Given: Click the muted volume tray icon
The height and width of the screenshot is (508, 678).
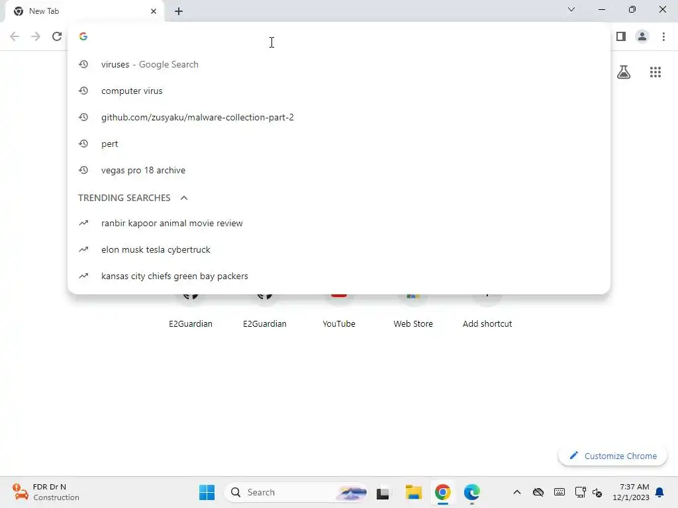Looking at the screenshot, I should click(597, 492).
